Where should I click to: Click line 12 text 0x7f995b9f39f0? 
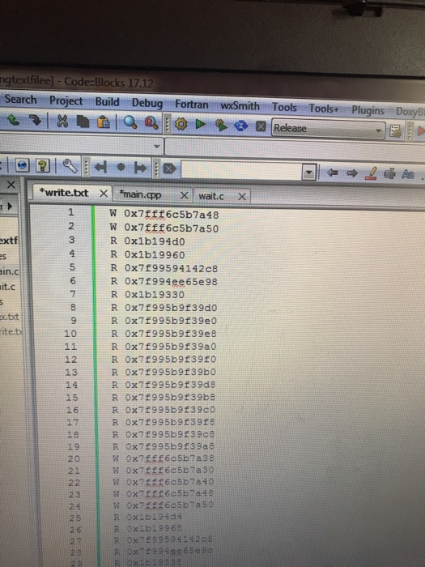[x=171, y=360]
